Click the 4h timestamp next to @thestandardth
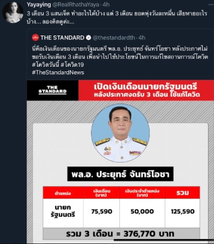Screen dimensions: 214x244 pos(142,38)
